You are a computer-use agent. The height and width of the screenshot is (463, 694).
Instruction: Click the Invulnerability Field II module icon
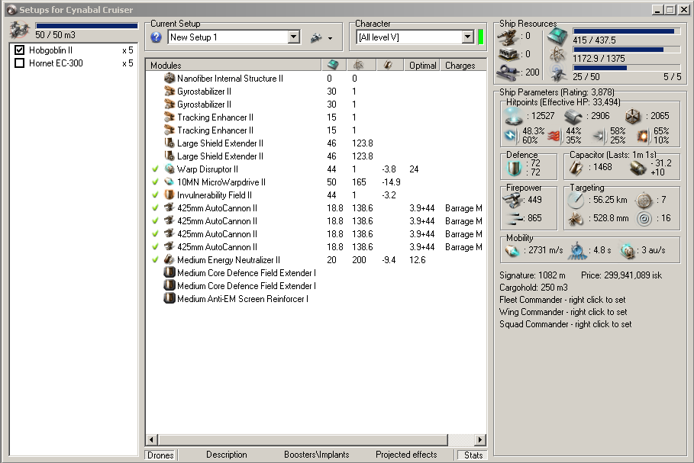(169, 195)
